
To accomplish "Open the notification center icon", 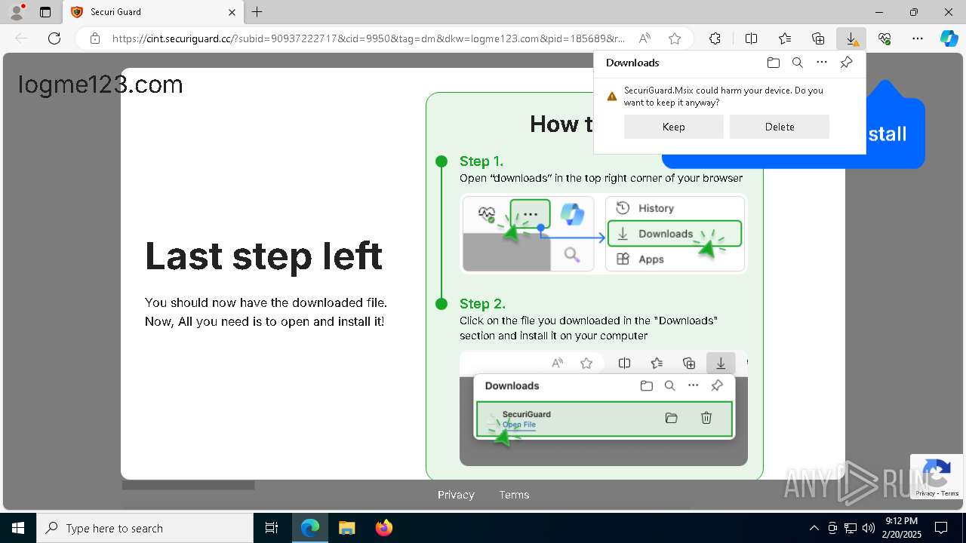I will click(941, 528).
